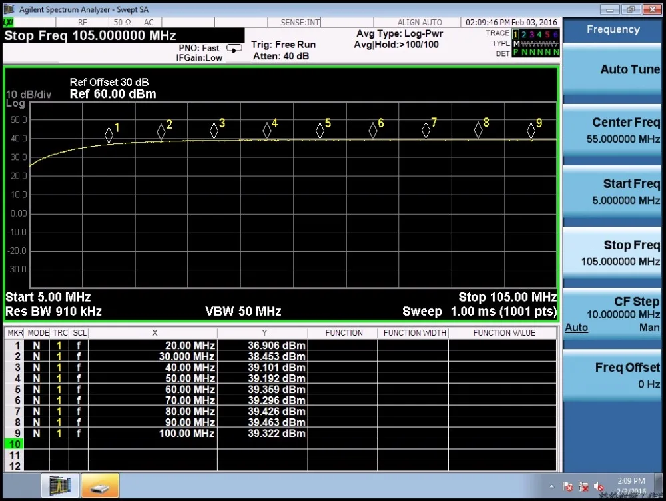The height and width of the screenshot is (501, 666).
Task: Click the Frequency menu title
Action: pos(613,29)
